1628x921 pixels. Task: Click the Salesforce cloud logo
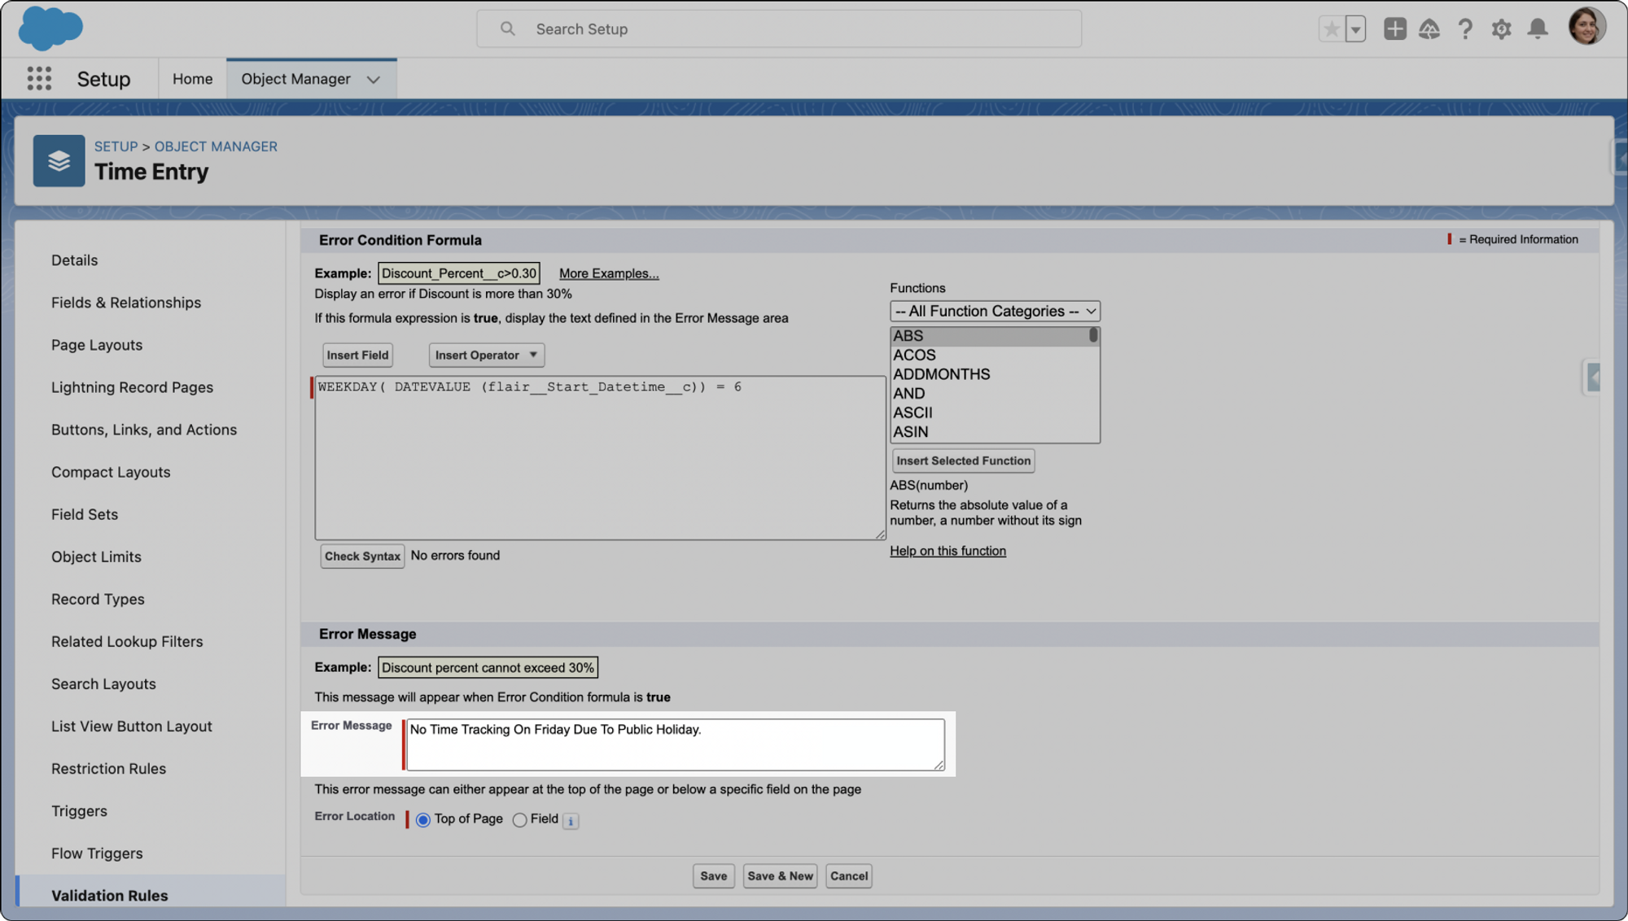50,28
